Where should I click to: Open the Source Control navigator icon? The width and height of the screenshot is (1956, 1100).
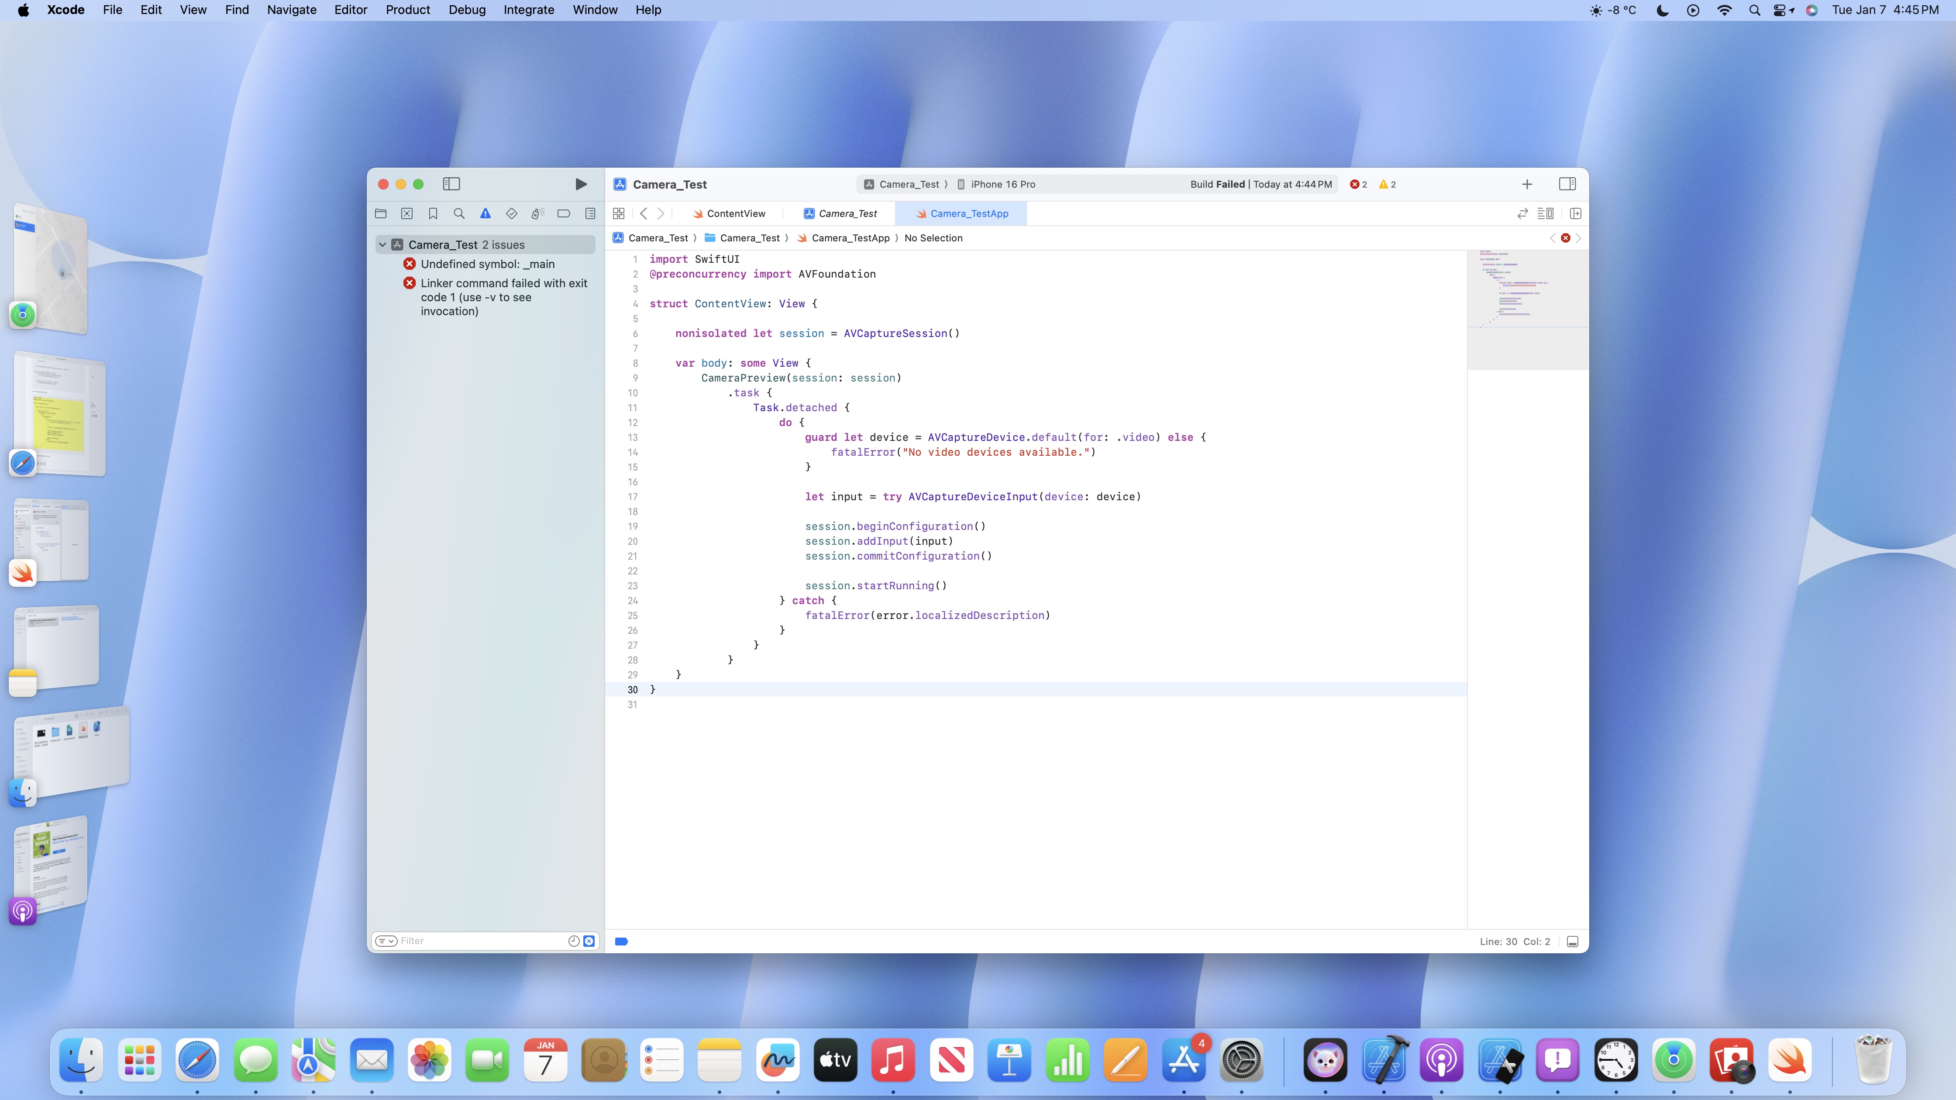[x=407, y=213]
